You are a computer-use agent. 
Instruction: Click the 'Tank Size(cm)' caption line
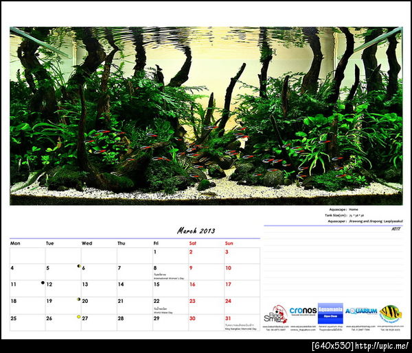pyautogui.click(x=345, y=215)
